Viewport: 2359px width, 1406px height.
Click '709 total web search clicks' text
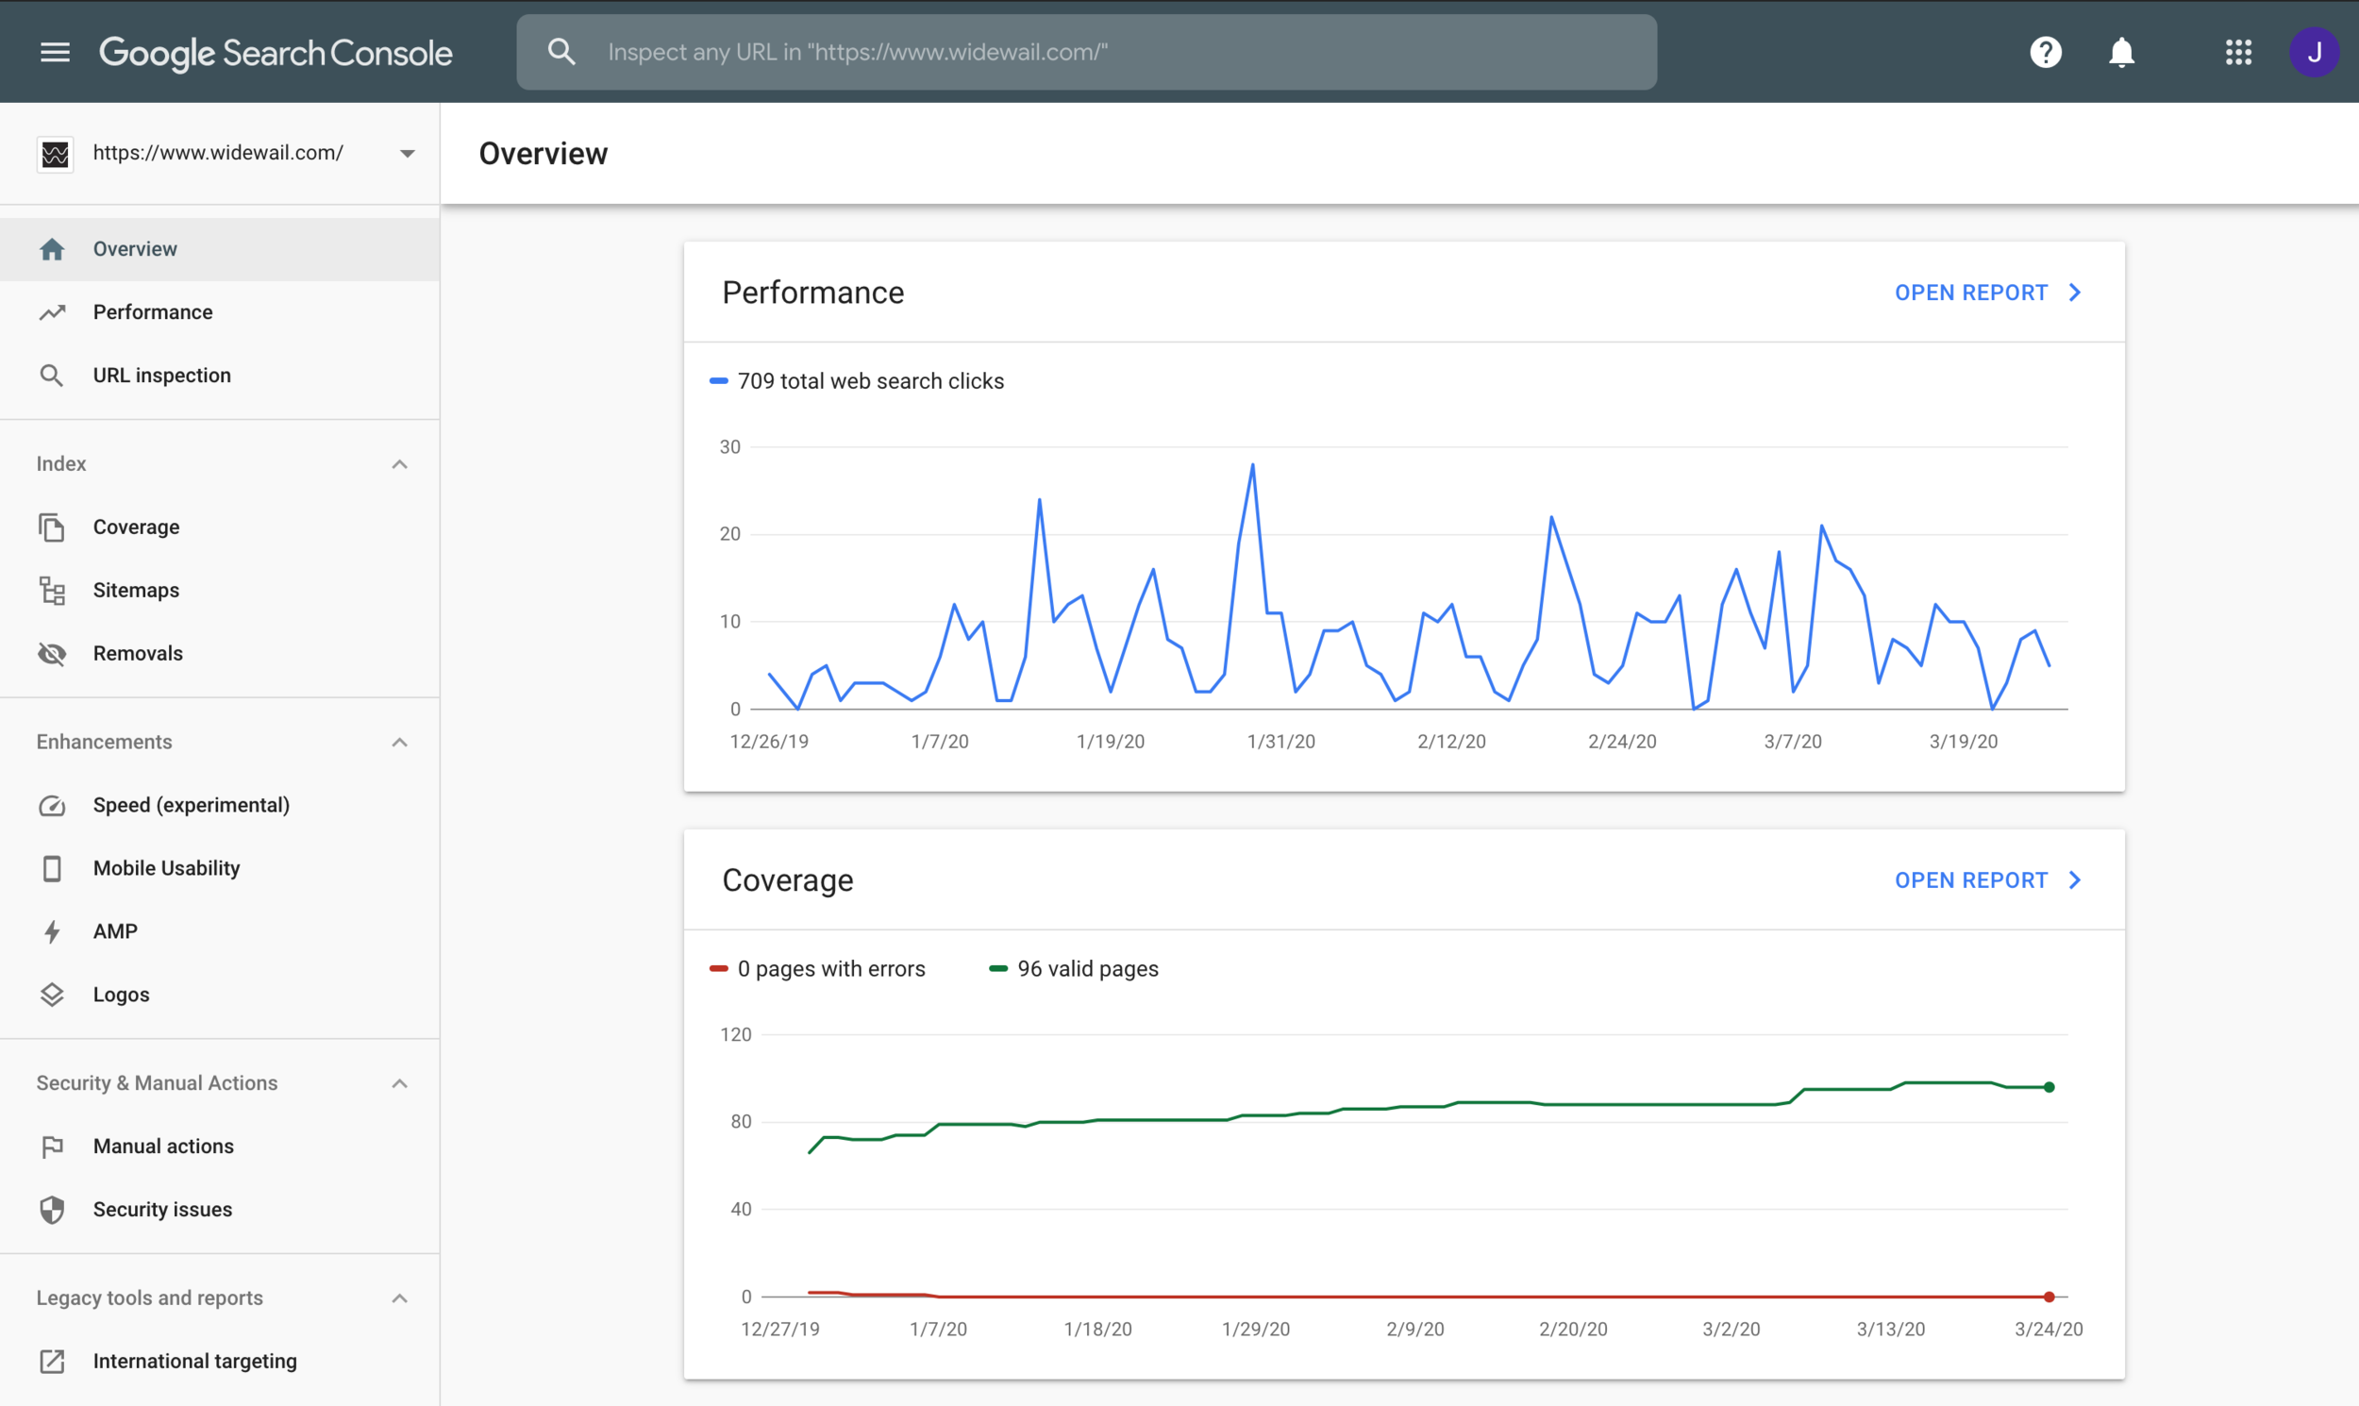[x=871, y=381]
